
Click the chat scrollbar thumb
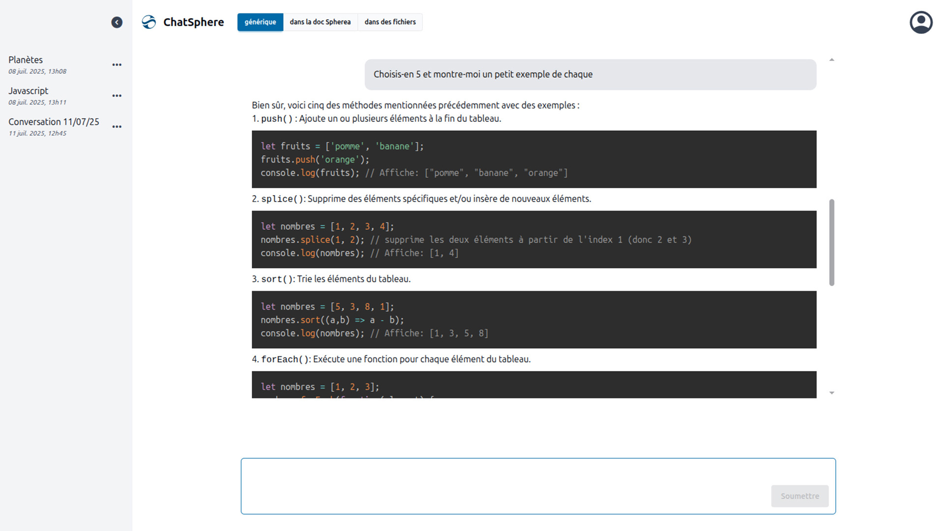pyautogui.click(x=832, y=242)
